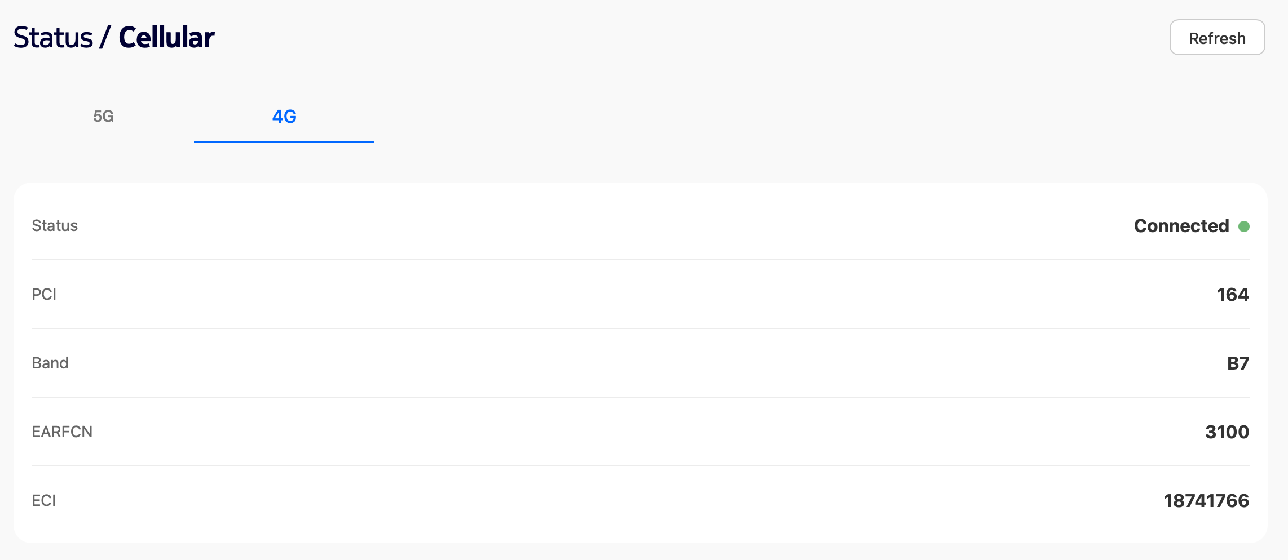Click the EARFCN row label
Screen dimensions: 1288x560
coord(62,432)
